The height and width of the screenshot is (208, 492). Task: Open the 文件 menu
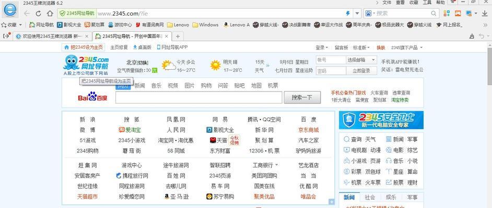tap(387, 3)
